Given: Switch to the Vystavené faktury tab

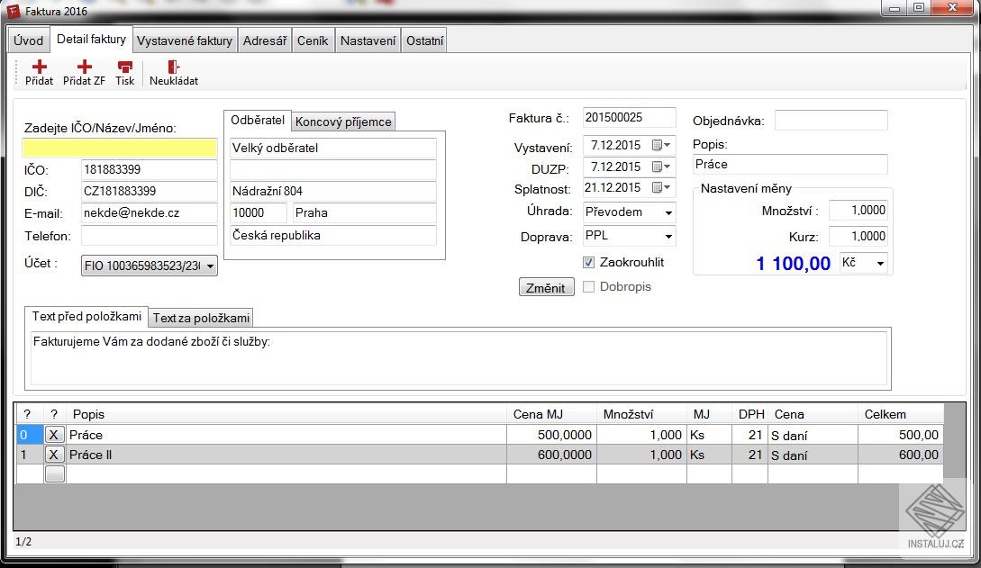Looking at the screenshot, I should pyautogui.click(x=185, y=41).
